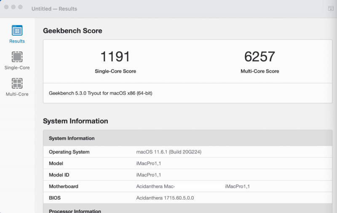This screenshot has width=337, height=213.
Task: Click the upload results icon in title bar
Action: click(x=331, y=8)
